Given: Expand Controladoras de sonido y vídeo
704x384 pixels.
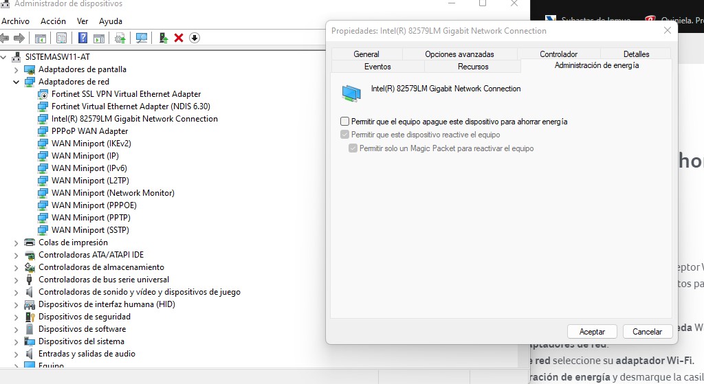Looking at the screenshot, I should (x=16, y=293).
